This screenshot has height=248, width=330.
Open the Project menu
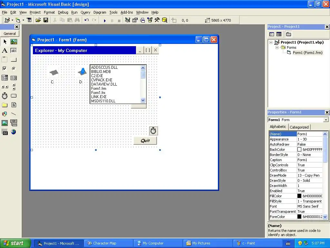(x=35, y=12)
